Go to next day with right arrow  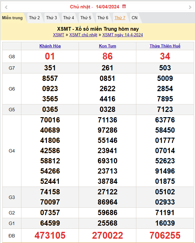click(190, 7)
